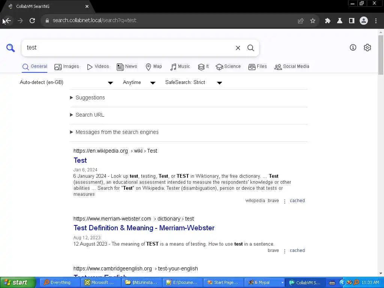The image size is (384, 288).
Task: Click the Aug 12, 2023 result date
Action: tap(87, 237)
